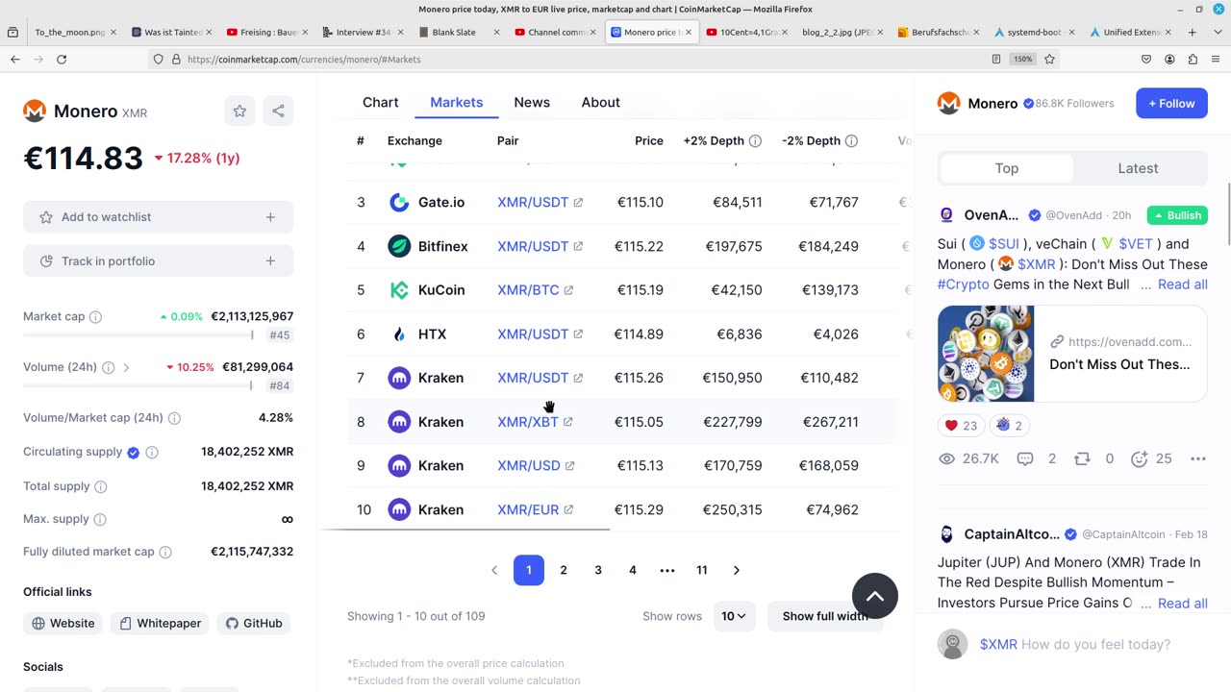Select the Markets tab
1231x692 pixels.
coord(457,102)
